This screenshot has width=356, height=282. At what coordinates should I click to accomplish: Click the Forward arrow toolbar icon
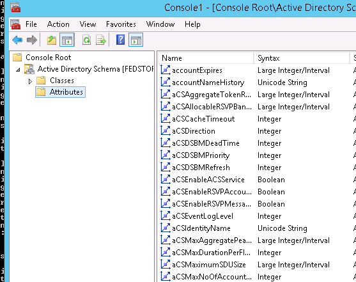tap(32, 40)
